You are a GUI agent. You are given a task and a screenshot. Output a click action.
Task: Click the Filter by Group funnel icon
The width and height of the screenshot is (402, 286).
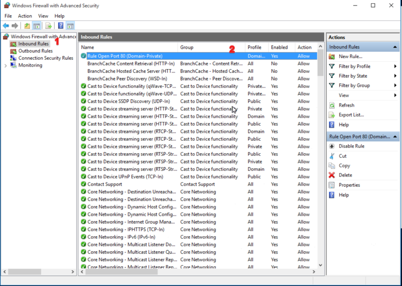[332, 85]
